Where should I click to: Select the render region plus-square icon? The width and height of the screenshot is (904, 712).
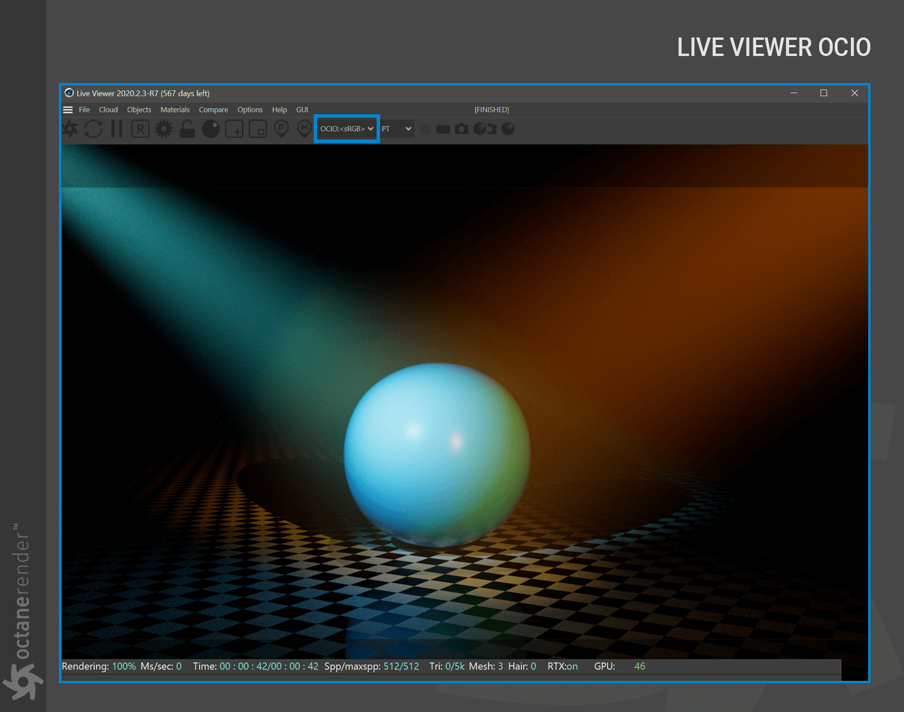(235, 129)
